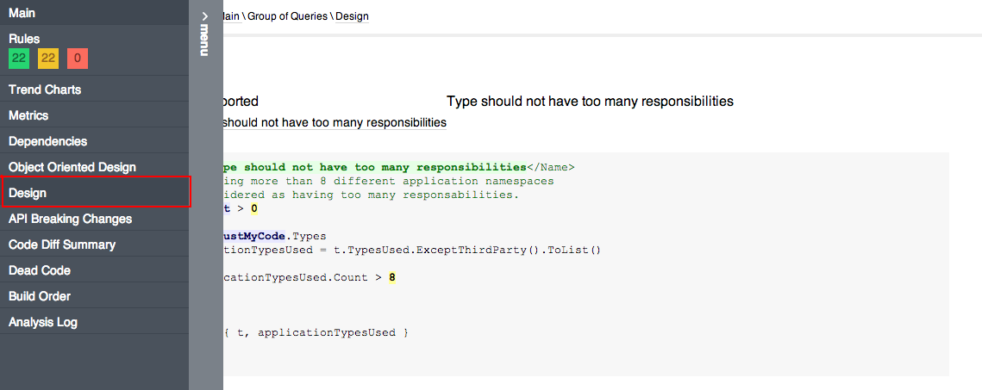Click the yellow 22 rules badge
This screenshot has width=982, height=390.
48,59
